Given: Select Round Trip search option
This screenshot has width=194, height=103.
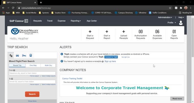Looking at the screenshot, I should pos(17,65).
